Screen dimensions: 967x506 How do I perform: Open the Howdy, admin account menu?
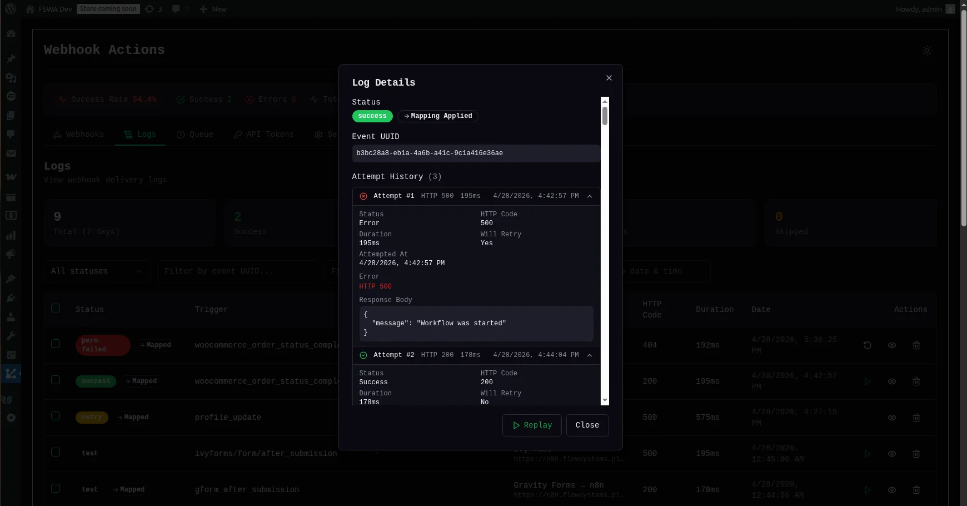[x=925, y=9]
